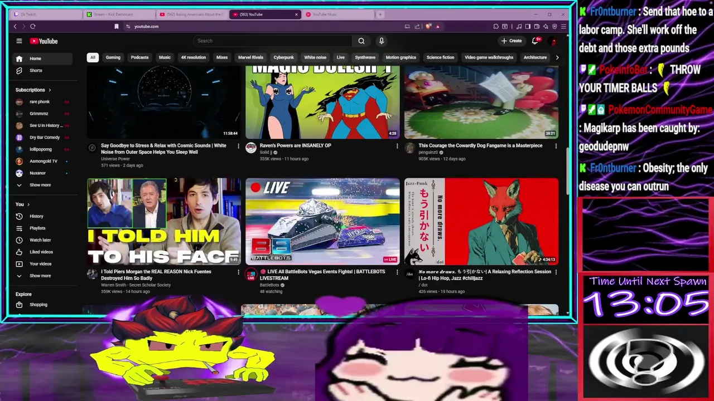Open Warren Smith channel link
The width and height of the screenshot is (714, 401).
(136, 285)
